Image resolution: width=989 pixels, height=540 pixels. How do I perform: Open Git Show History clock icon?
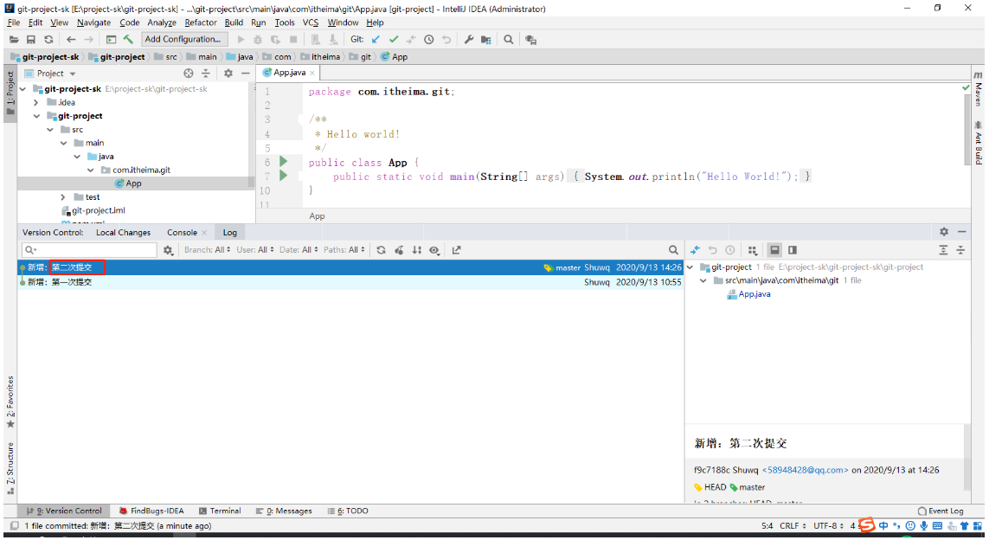point(429,39)
